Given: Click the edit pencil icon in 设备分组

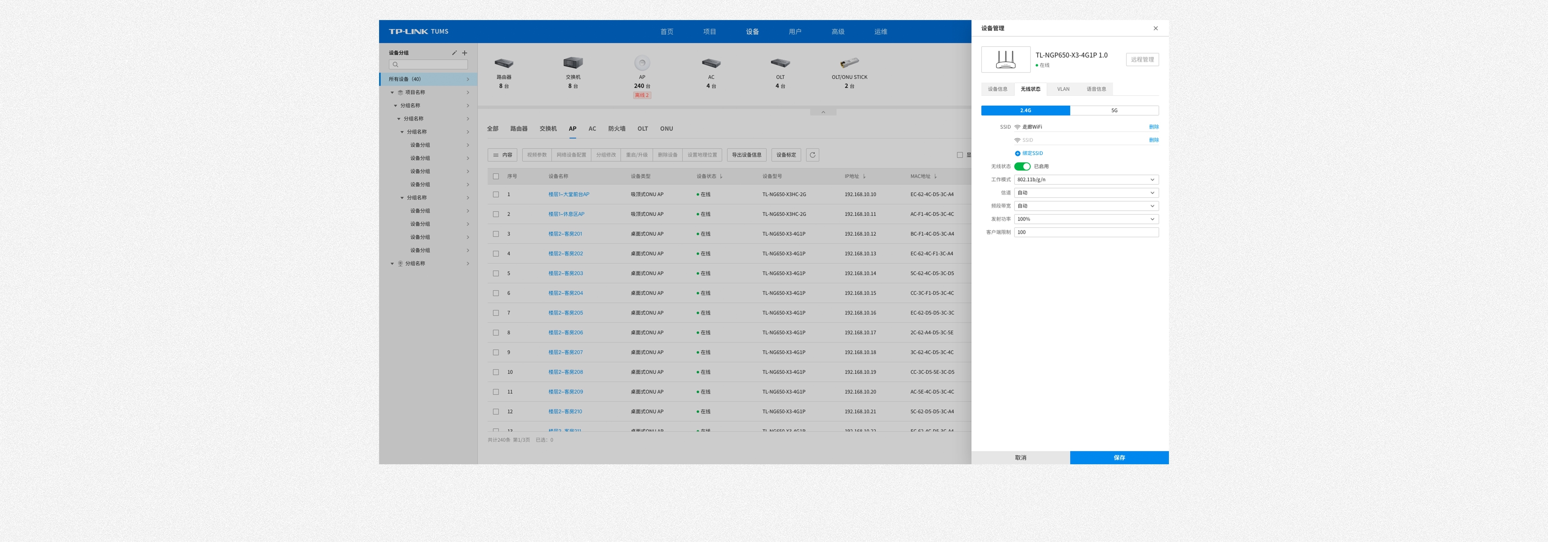Looking at the screenshot, I should (x=454, y=53).
